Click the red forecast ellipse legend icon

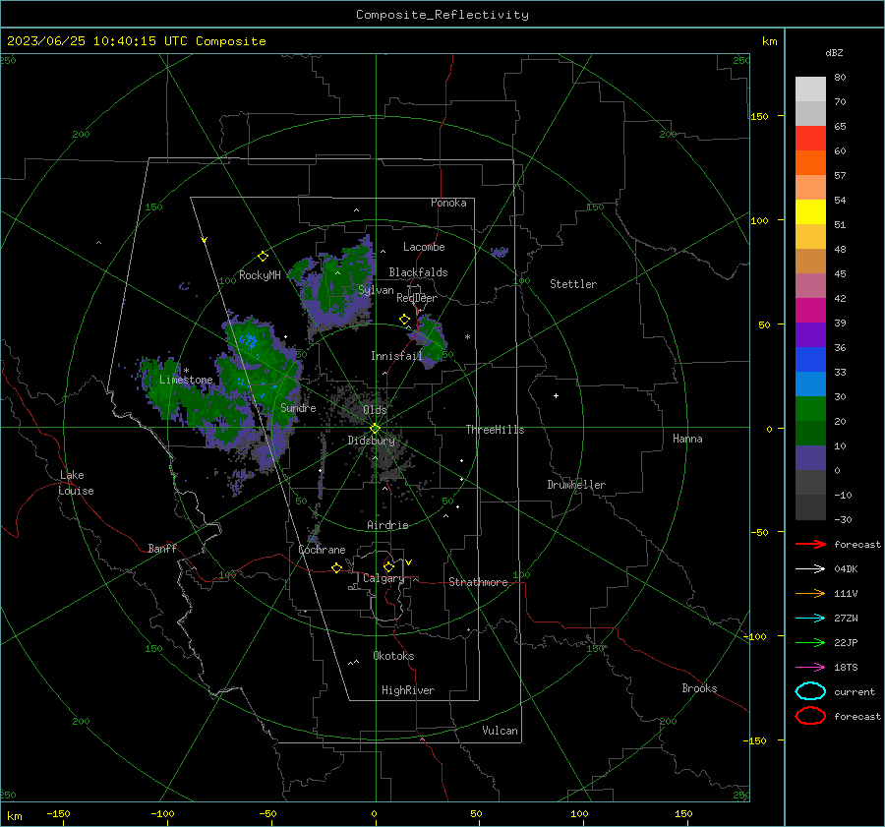point(810,716)
